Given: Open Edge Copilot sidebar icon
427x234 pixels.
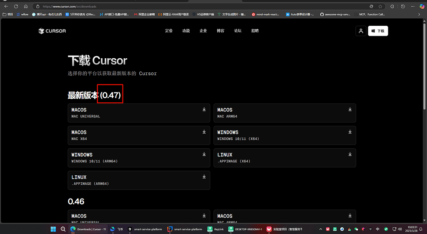Looking at the screenshot, I should [422, 6].
